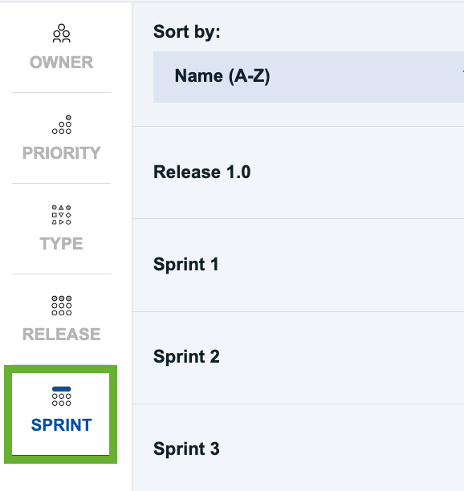Click the Sort by label

(187, 32)
